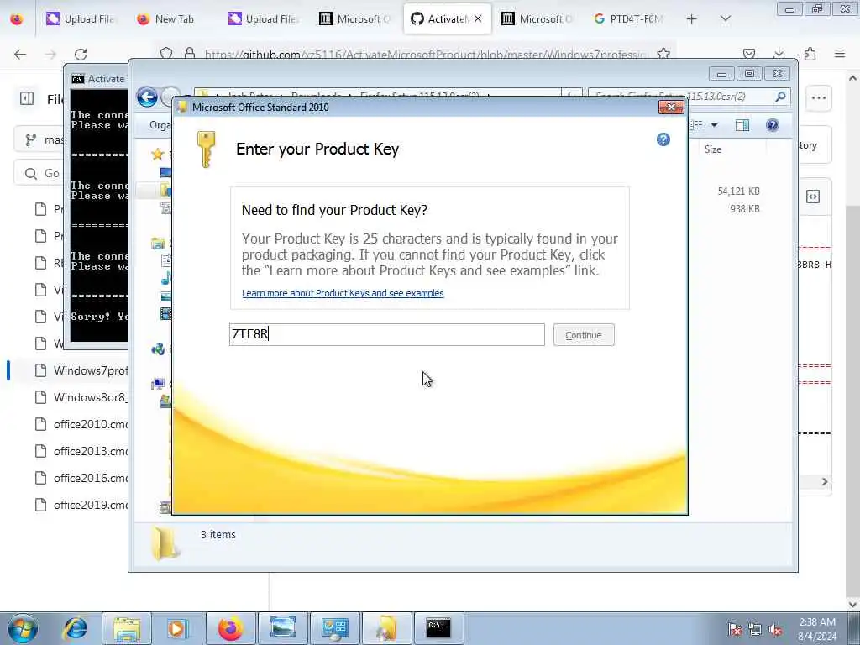Select the 938 KB file row

pos(744,209)
